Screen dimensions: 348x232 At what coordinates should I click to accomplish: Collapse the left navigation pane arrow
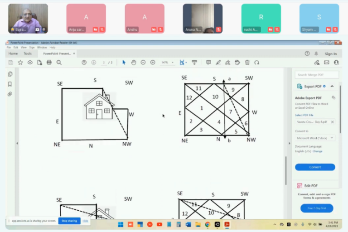(x=17, y=144)
